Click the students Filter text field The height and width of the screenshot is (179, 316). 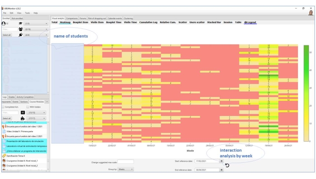coord(10,29)
